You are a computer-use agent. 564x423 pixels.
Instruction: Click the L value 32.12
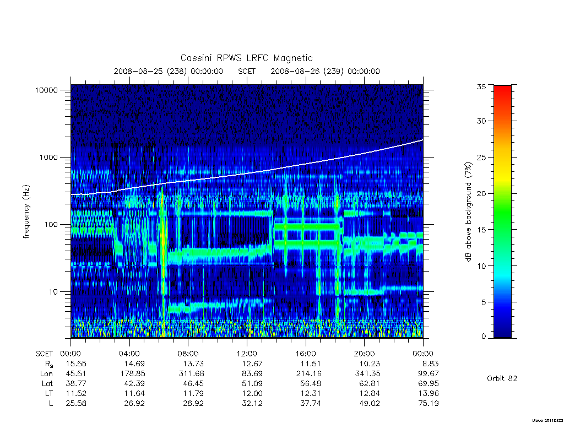252,403
